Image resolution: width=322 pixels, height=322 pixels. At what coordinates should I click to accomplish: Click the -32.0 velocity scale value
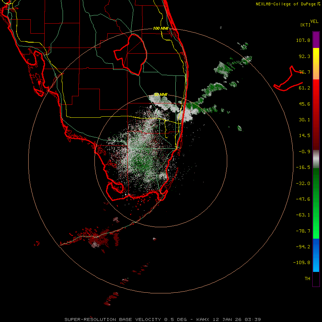click(303, 184)
